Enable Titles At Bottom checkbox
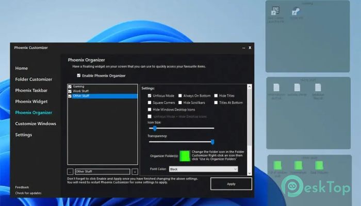 coord(216,102)
